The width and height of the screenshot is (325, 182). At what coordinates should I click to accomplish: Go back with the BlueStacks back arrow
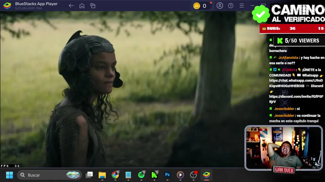[x=71, y=6]
